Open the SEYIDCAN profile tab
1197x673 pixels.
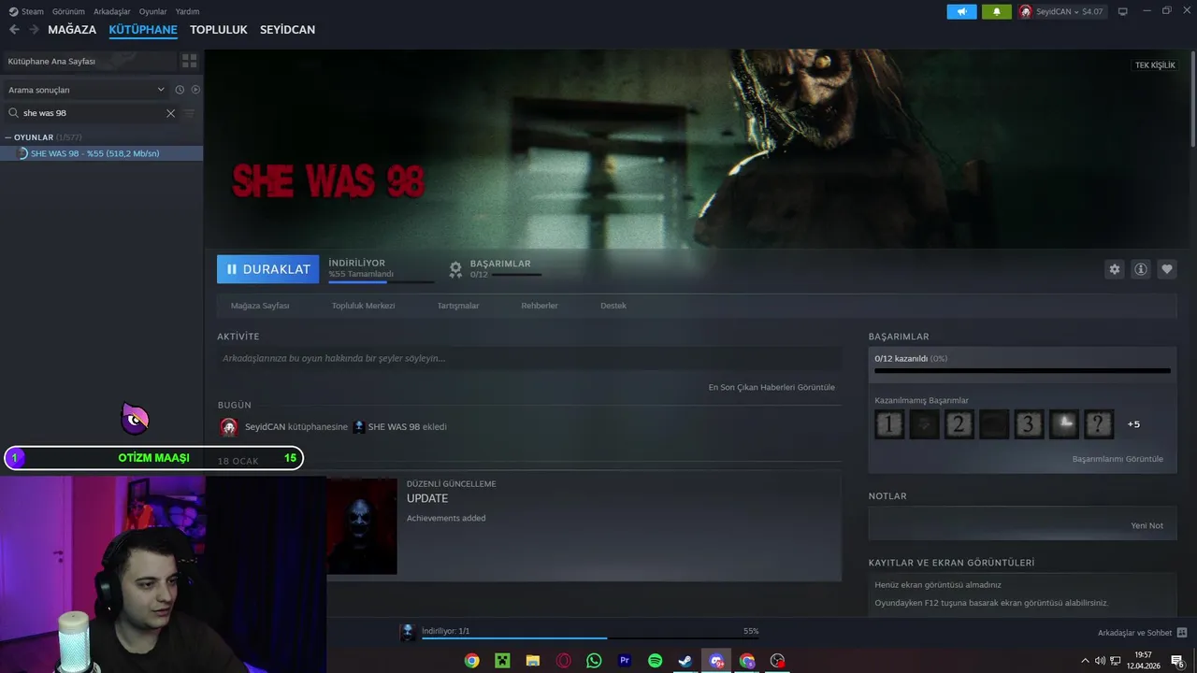pyautogui.click(x=287, y=30)
